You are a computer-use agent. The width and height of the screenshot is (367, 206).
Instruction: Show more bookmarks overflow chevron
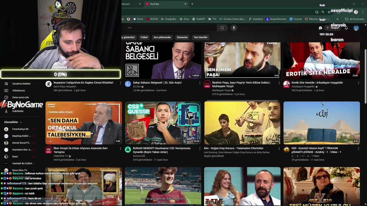point(337,19)
